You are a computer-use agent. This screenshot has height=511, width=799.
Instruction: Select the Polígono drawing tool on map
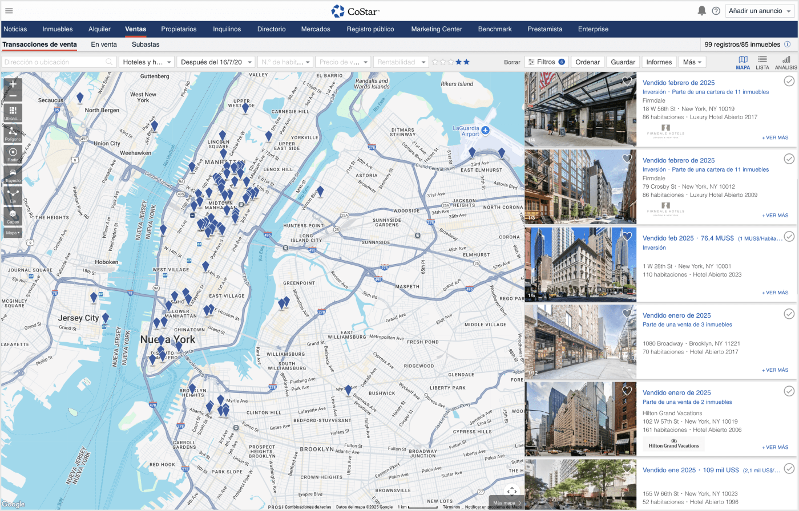click(13, 133)
